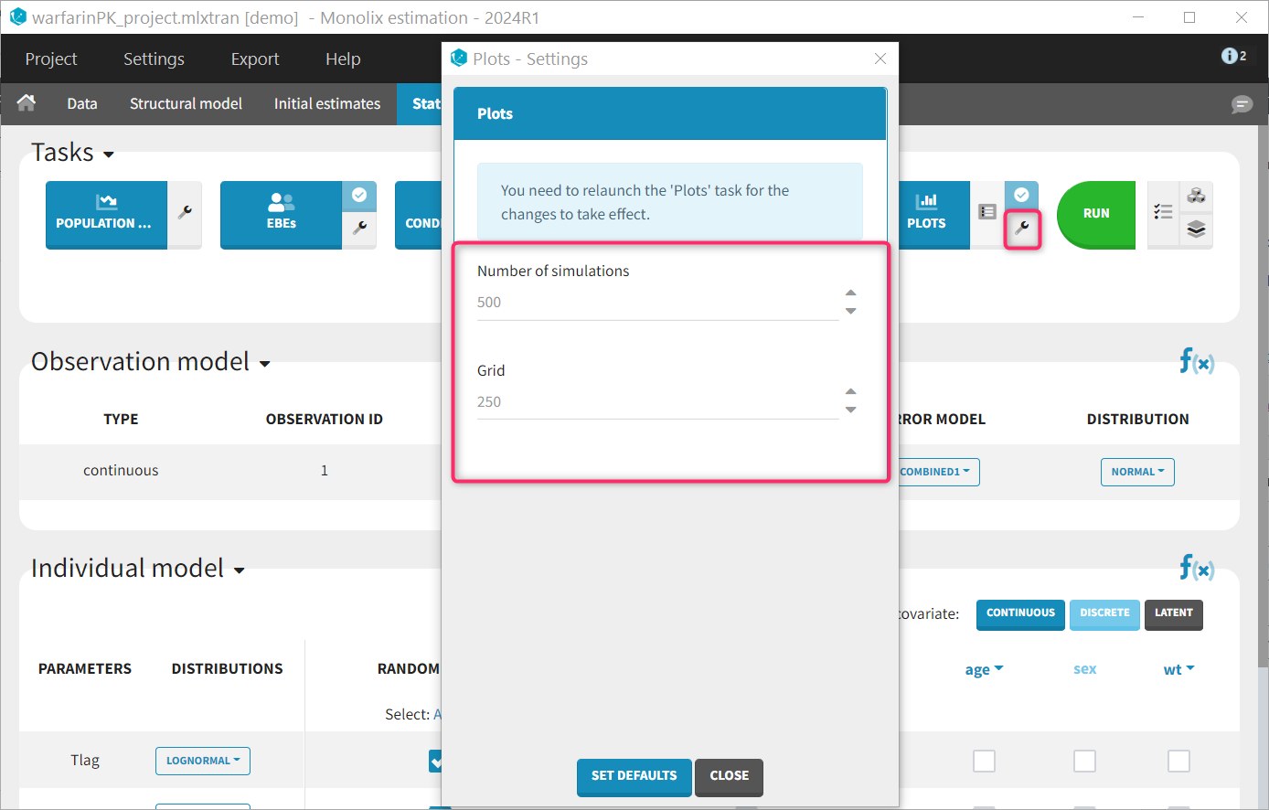Open EBEs task settings wrench
This screenshot has height=810, width=1269.
359,228
